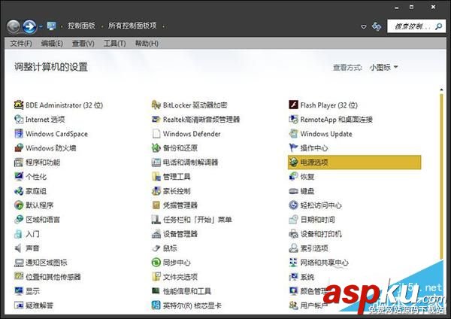This screenshot has width=451, height=319.
Task: Open 网络和共享中心 icon
Action: (x=293, y=263)
